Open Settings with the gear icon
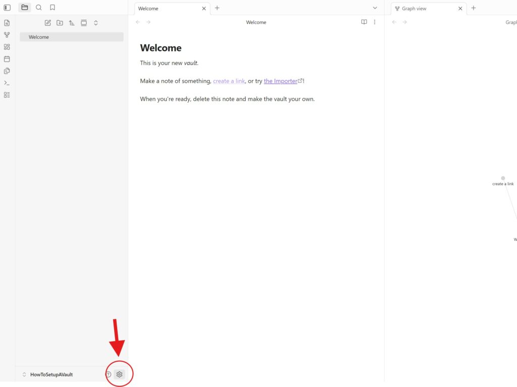The image size is (517, 387). tap(119, 374)
